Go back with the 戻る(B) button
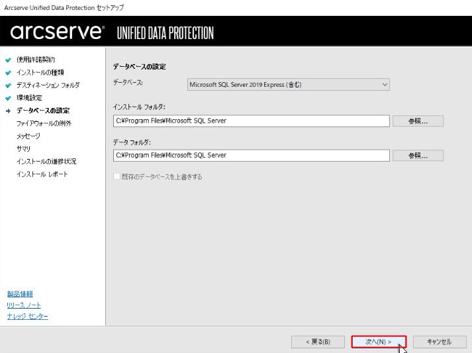 point(318,342)
